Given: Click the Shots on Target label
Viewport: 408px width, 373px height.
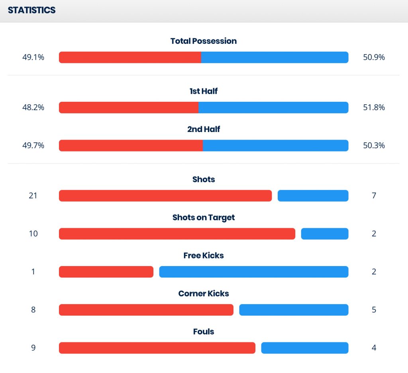Looking at the screenshot, I should click(204, 218).
